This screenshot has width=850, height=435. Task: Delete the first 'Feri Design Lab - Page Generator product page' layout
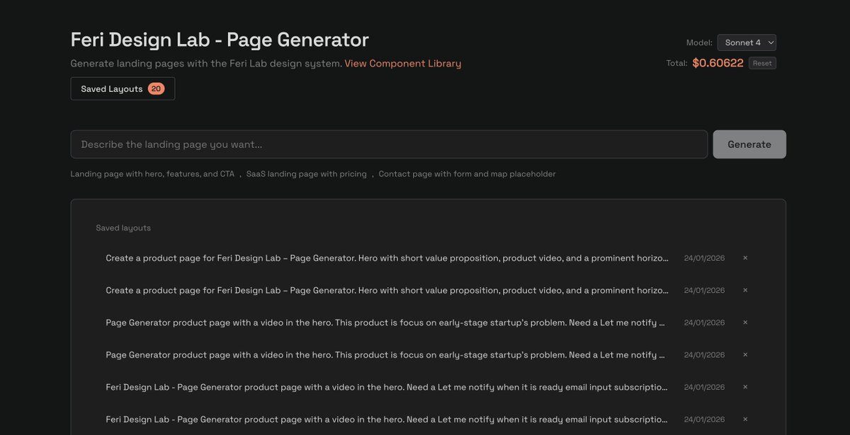(x=745, y=387)
